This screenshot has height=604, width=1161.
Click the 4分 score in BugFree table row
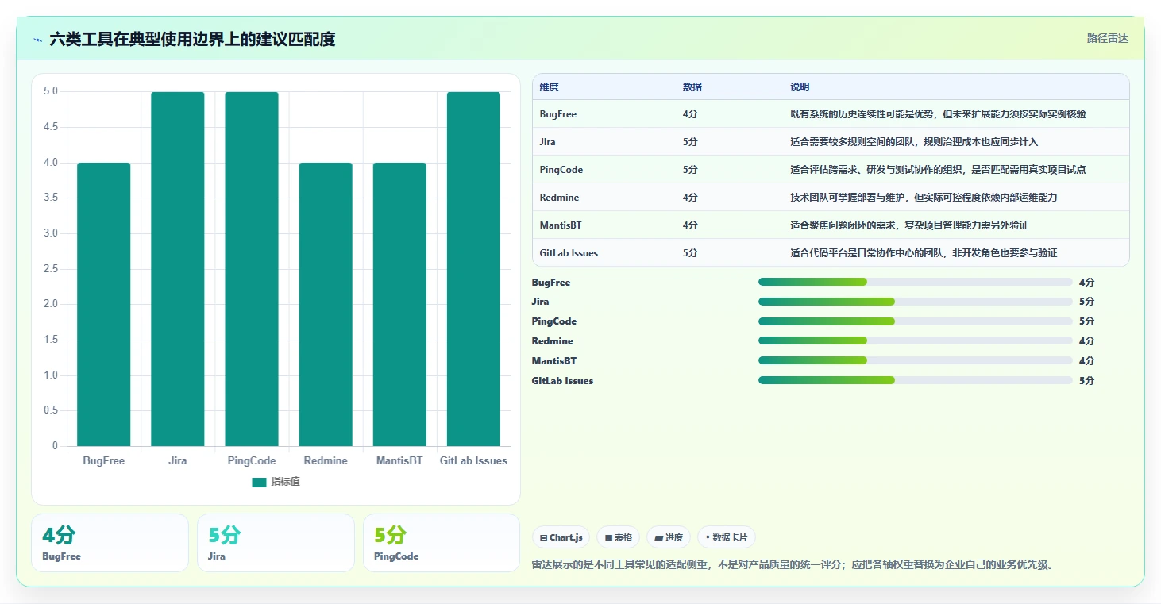(690, 114)
